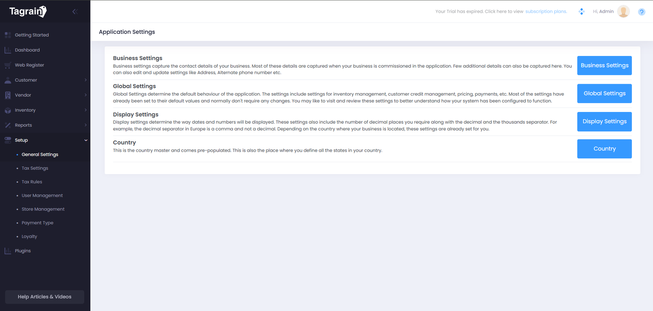This screenshot has height=311, width=653.
Task: Open the Plugins icon in sidebar
Action: [x=8, y=251]
